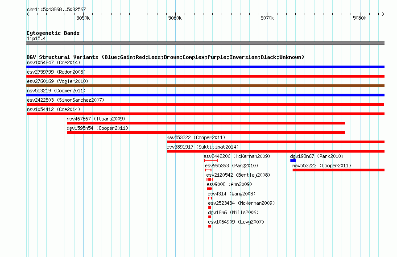Click the esv9008 red glyph
Image resolution: width=397 pixels, height=257 pixels.
tap(210, 189)
